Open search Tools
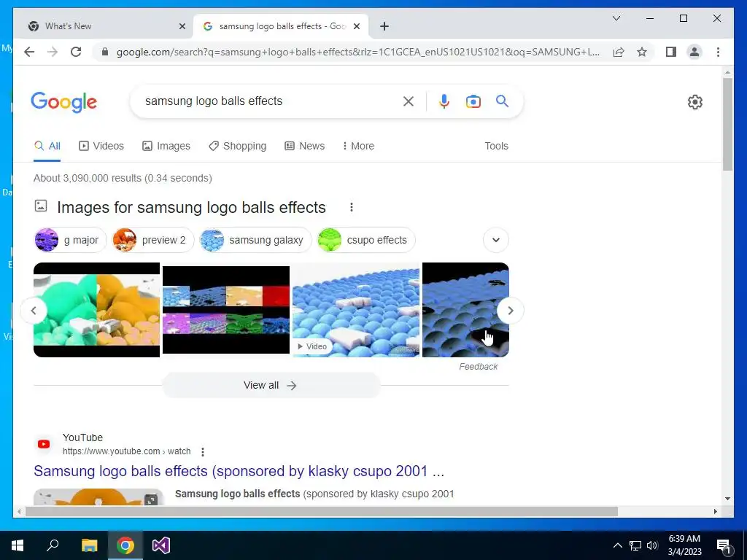Screen dimensions: 747x560 click(496, 146)
